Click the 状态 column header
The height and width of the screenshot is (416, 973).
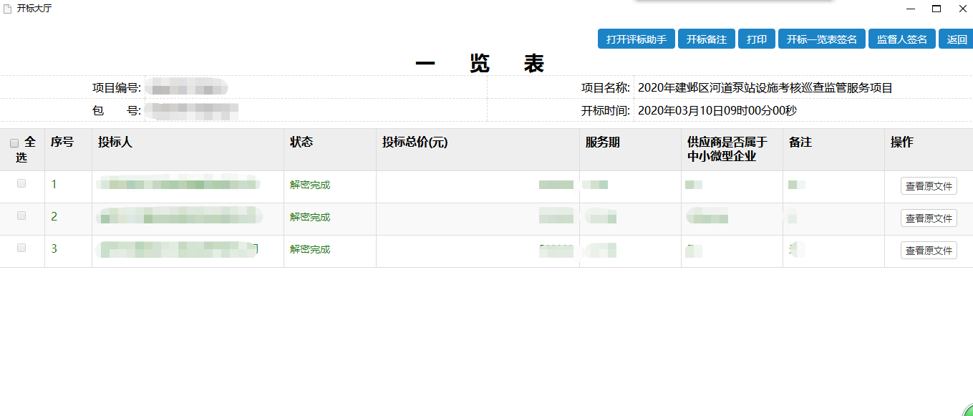tap(301, 142)
